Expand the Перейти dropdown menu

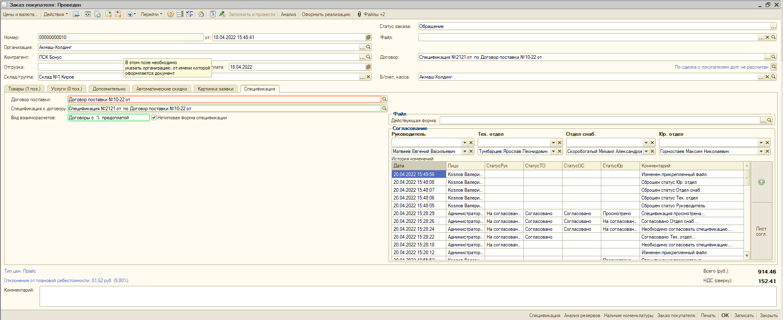point(151,14)
